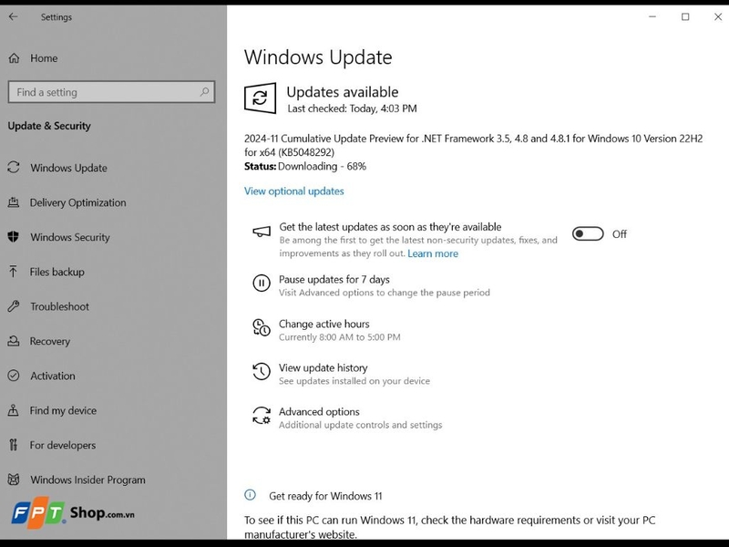Click the Delivery Optimization icon
This screenshot has height=547, width=729.
coord(14,202)
